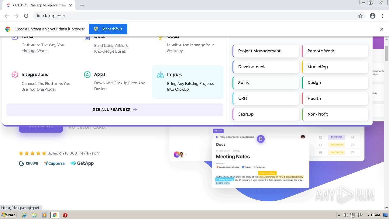
Task: Set Chrome as default browser
Action: coord(108,29)
